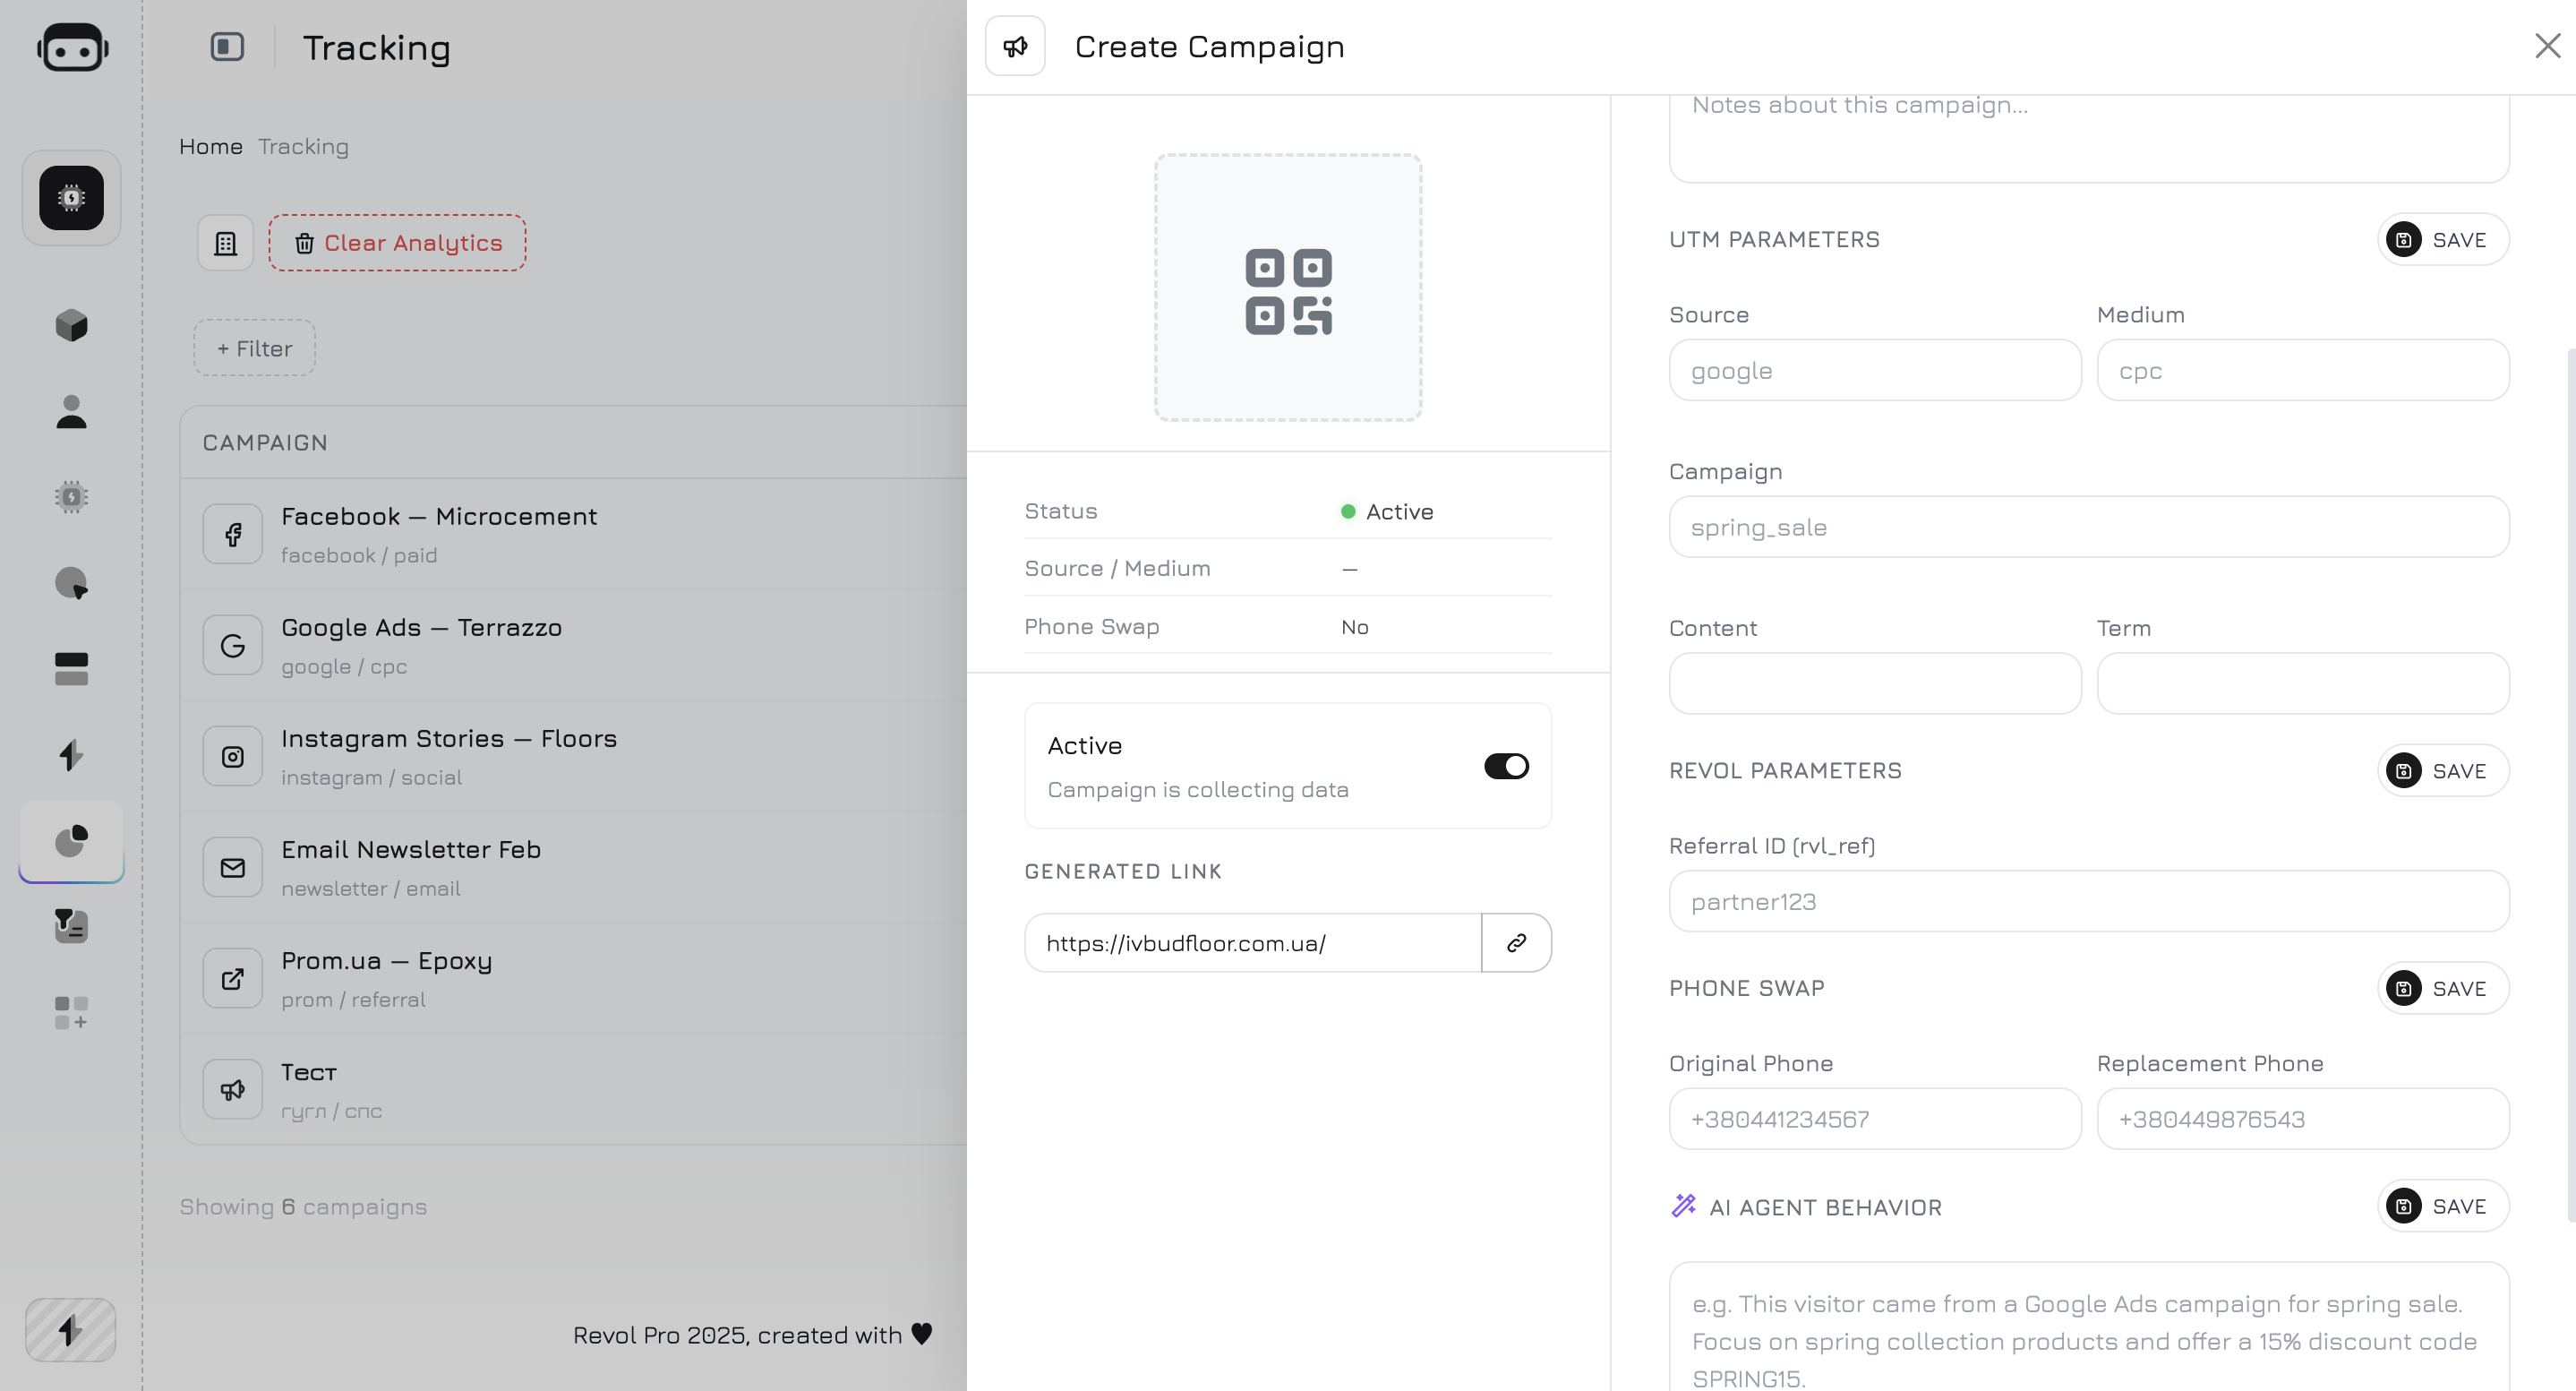
Task: Click the Clear Analytics button
Action: [x=397, y=242]
